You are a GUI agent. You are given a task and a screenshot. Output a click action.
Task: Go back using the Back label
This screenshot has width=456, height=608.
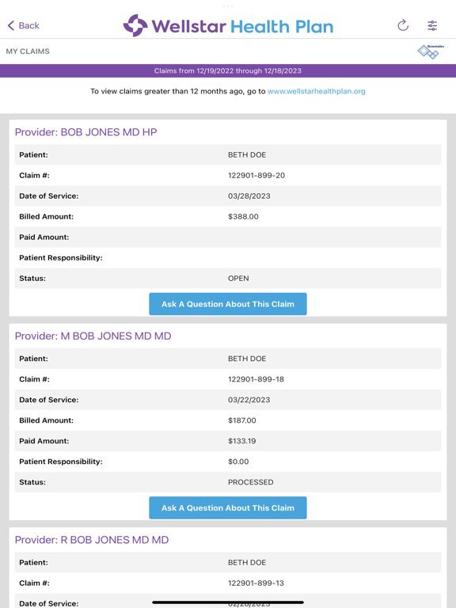click(29, 25)
